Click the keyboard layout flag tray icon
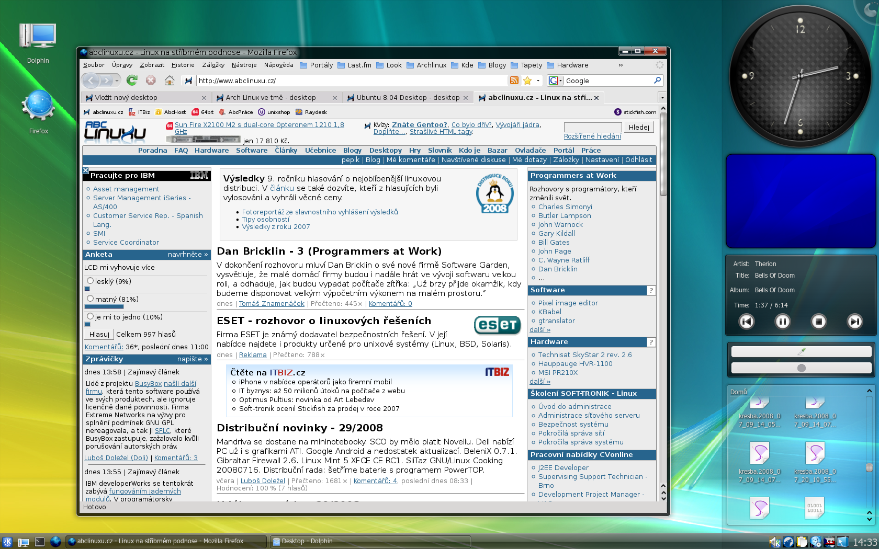Screen dimensions: 879x549 pyautogui.click(x=829, y=542)
